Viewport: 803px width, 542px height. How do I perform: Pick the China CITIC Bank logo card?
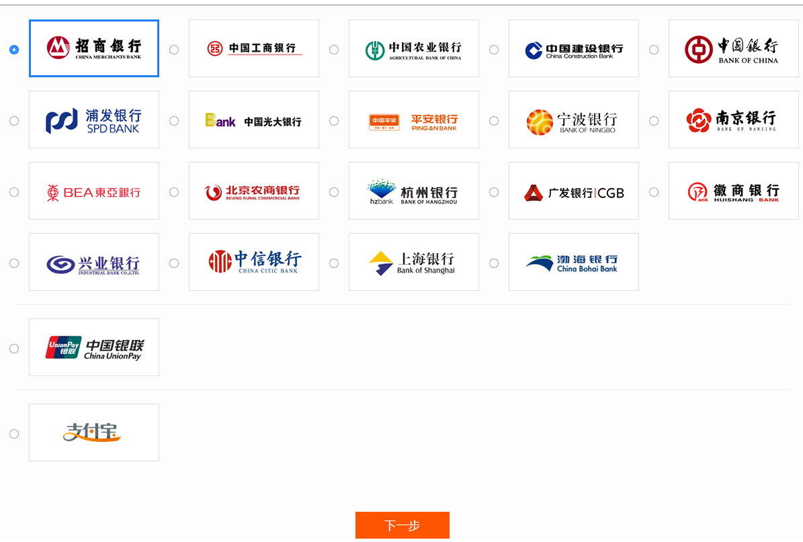(x=254, y=262)
